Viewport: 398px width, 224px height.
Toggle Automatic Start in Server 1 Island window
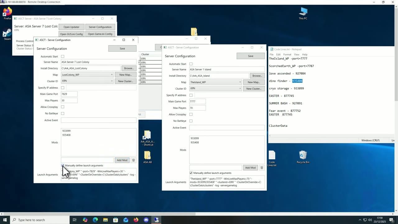[191, 64]
